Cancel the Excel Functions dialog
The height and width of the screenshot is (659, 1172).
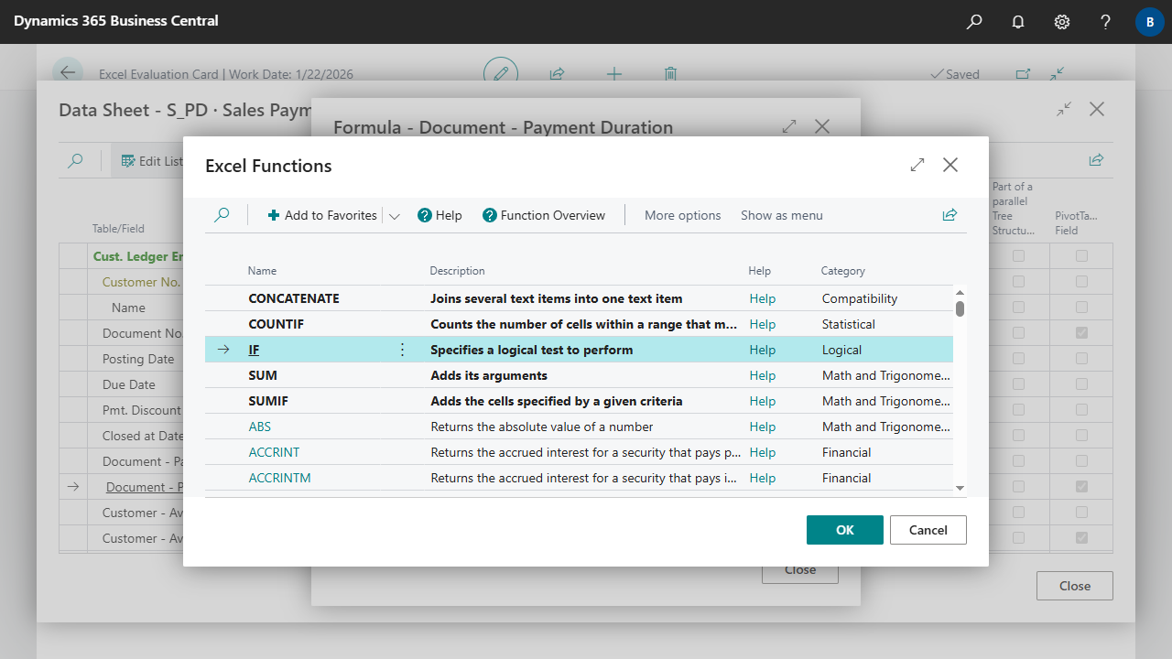click(928, 530)
